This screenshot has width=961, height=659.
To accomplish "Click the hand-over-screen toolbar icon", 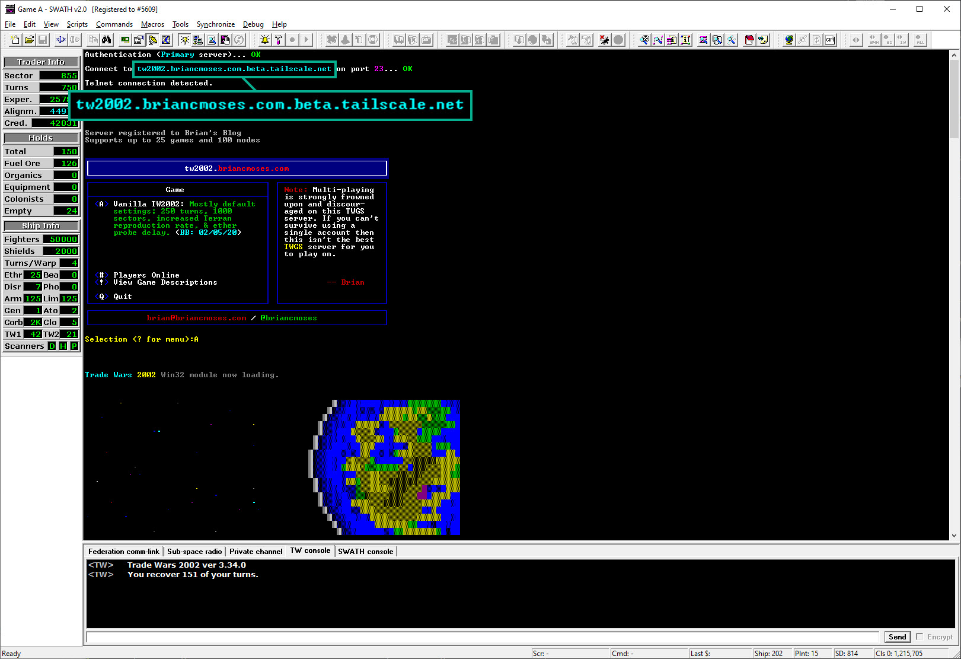I will click(225, 40).
